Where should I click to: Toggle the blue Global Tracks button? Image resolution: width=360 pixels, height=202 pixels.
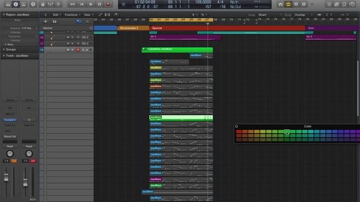(79, 21)
